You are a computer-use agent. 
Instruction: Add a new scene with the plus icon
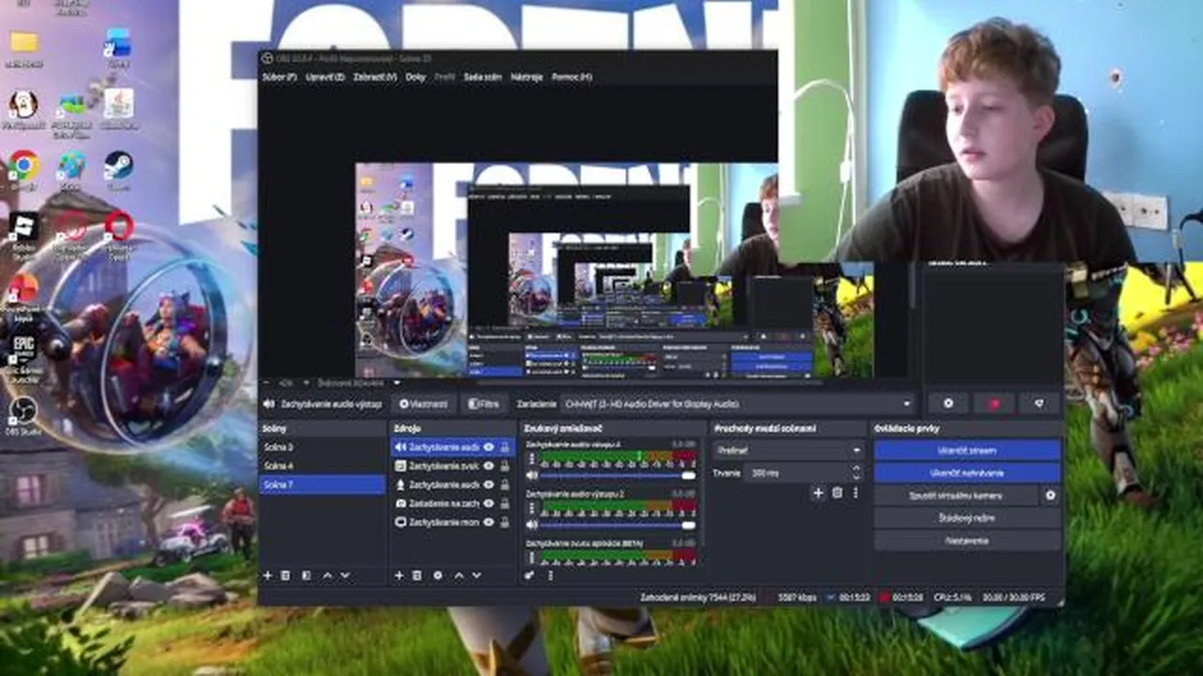[x=267, y=575]
